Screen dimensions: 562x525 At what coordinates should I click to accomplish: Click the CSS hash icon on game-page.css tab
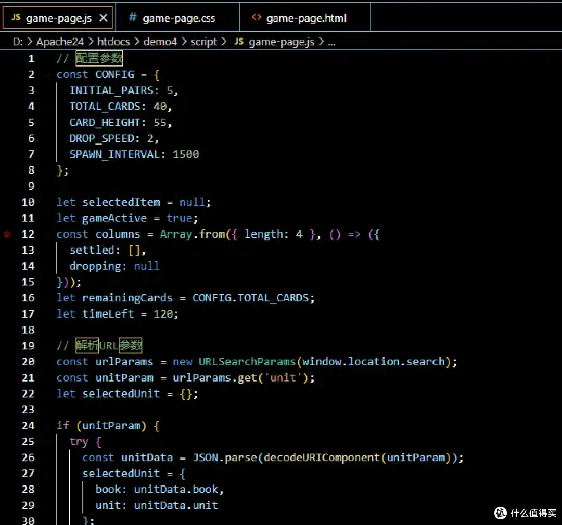tap(133, 17)
